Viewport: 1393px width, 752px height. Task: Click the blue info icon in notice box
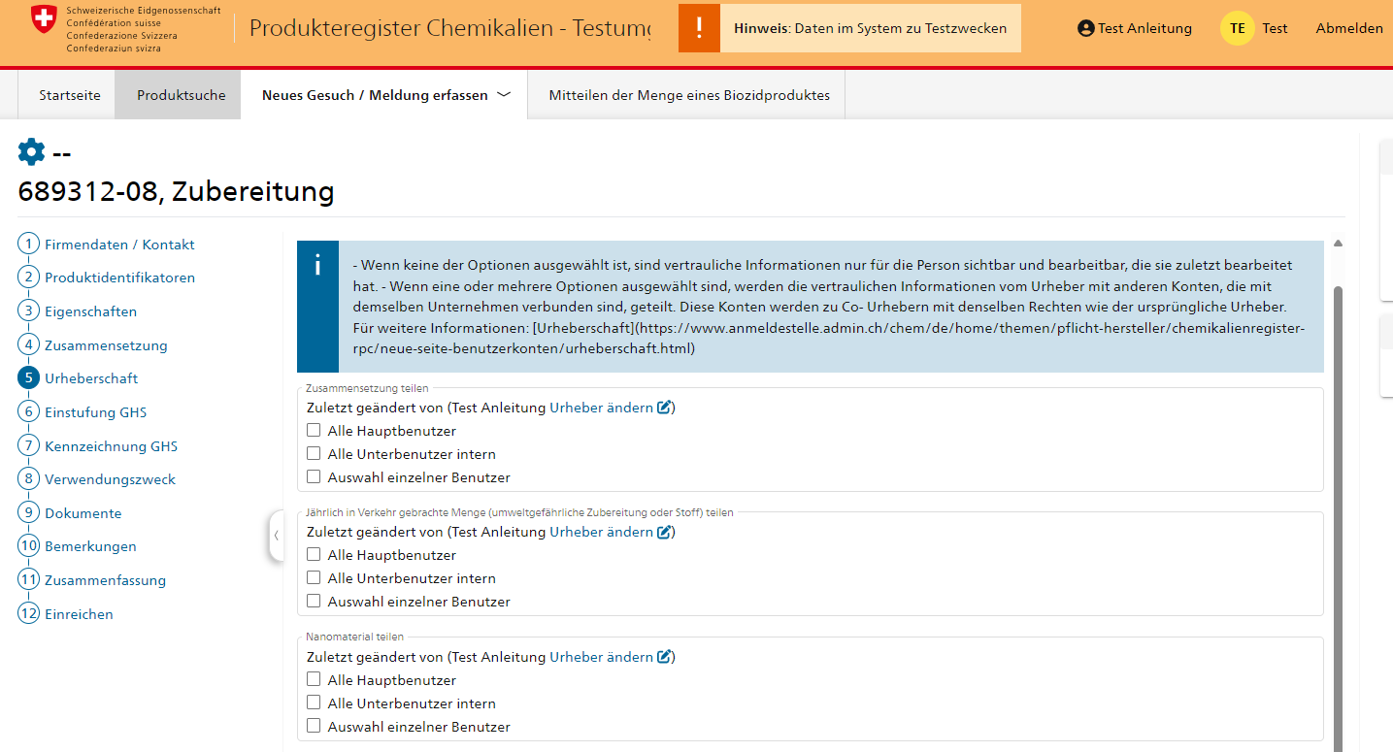tap(317, 266)
